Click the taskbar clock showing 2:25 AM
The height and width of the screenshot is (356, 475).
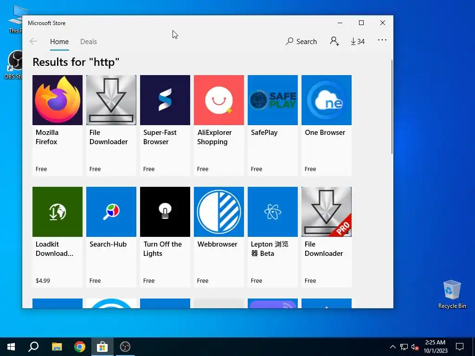point(435,347)
